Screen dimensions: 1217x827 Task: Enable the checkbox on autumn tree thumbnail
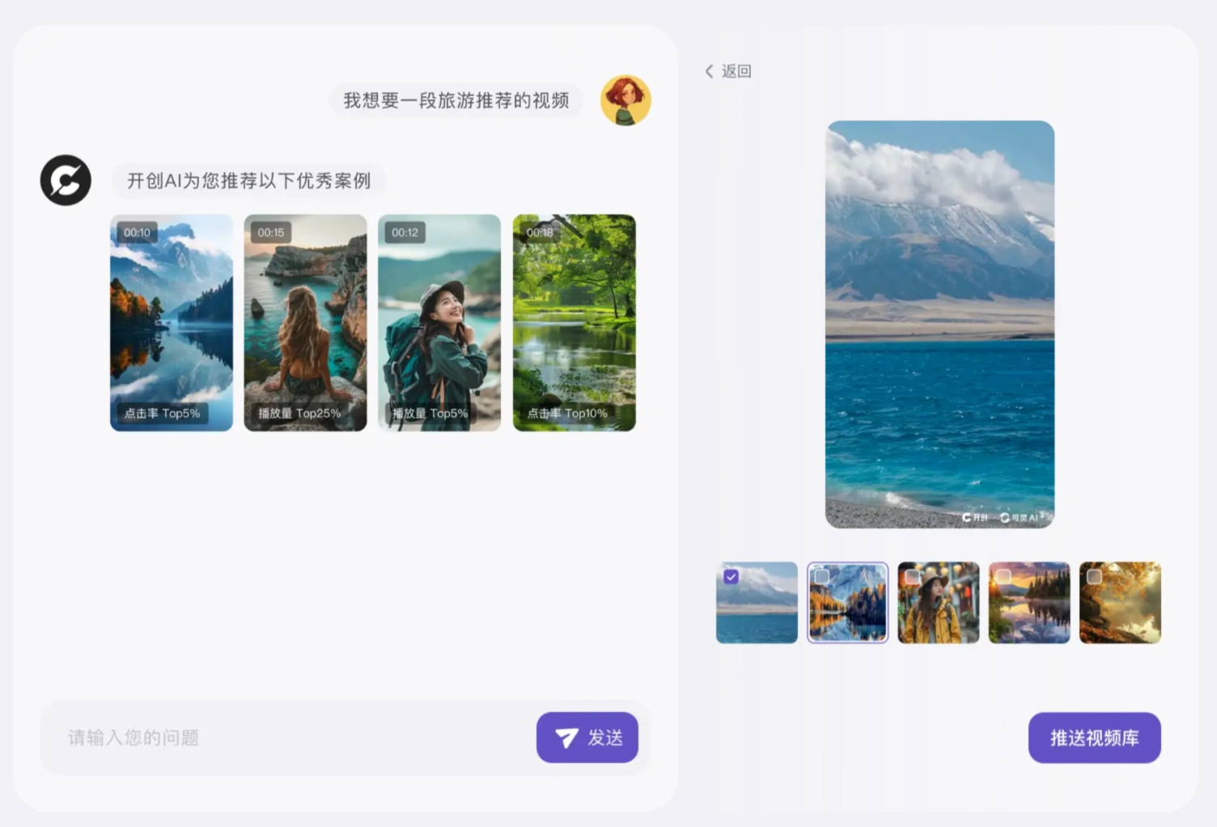[1094, 577]
